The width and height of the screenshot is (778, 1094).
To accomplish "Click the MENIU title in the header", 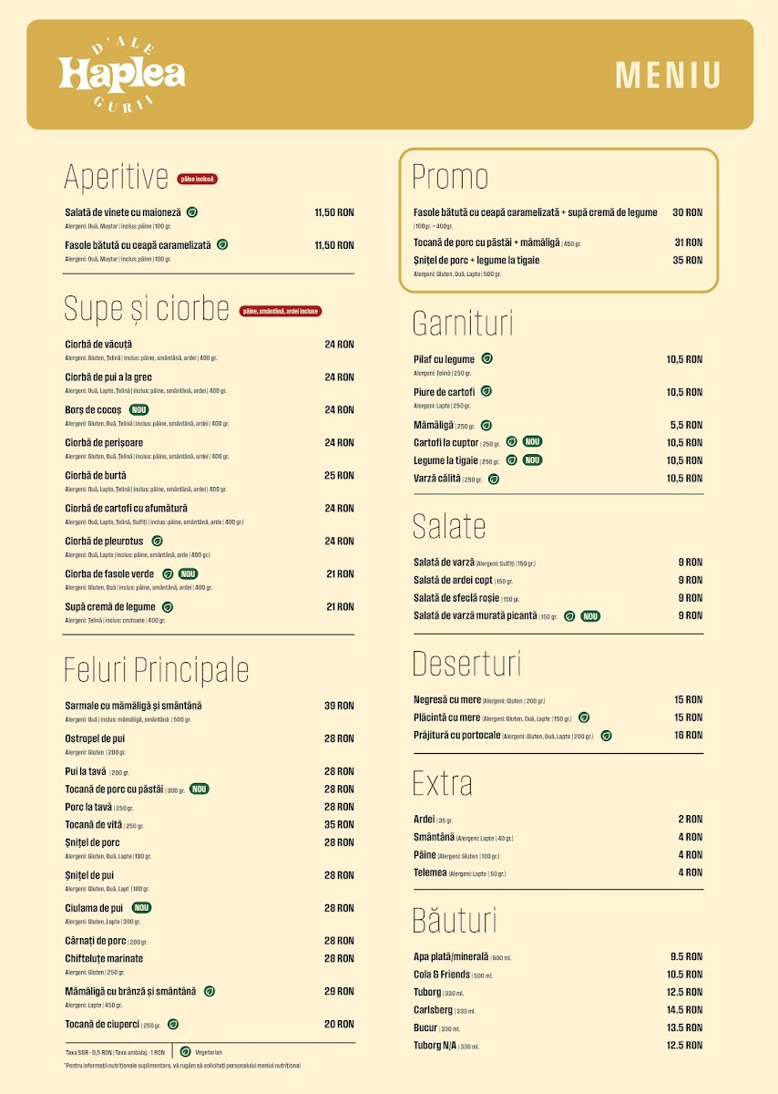I will tap(668, 75).
